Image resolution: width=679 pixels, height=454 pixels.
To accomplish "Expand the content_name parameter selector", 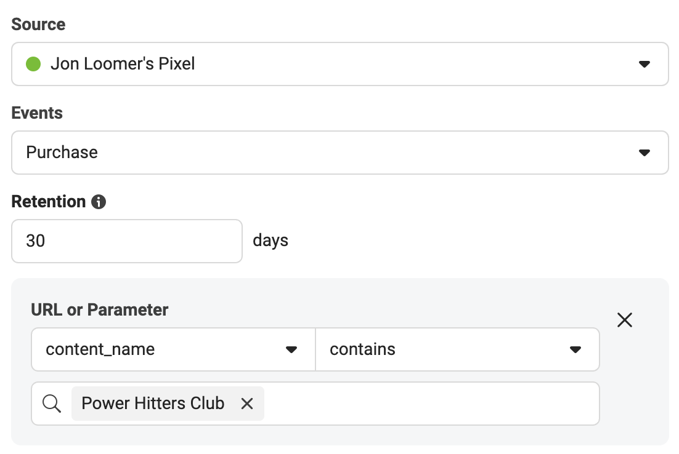I will [x=173, y=349].
